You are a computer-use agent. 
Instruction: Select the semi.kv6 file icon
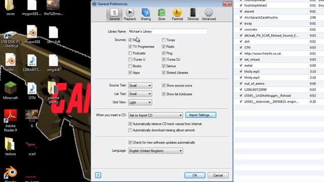point(53,35)
